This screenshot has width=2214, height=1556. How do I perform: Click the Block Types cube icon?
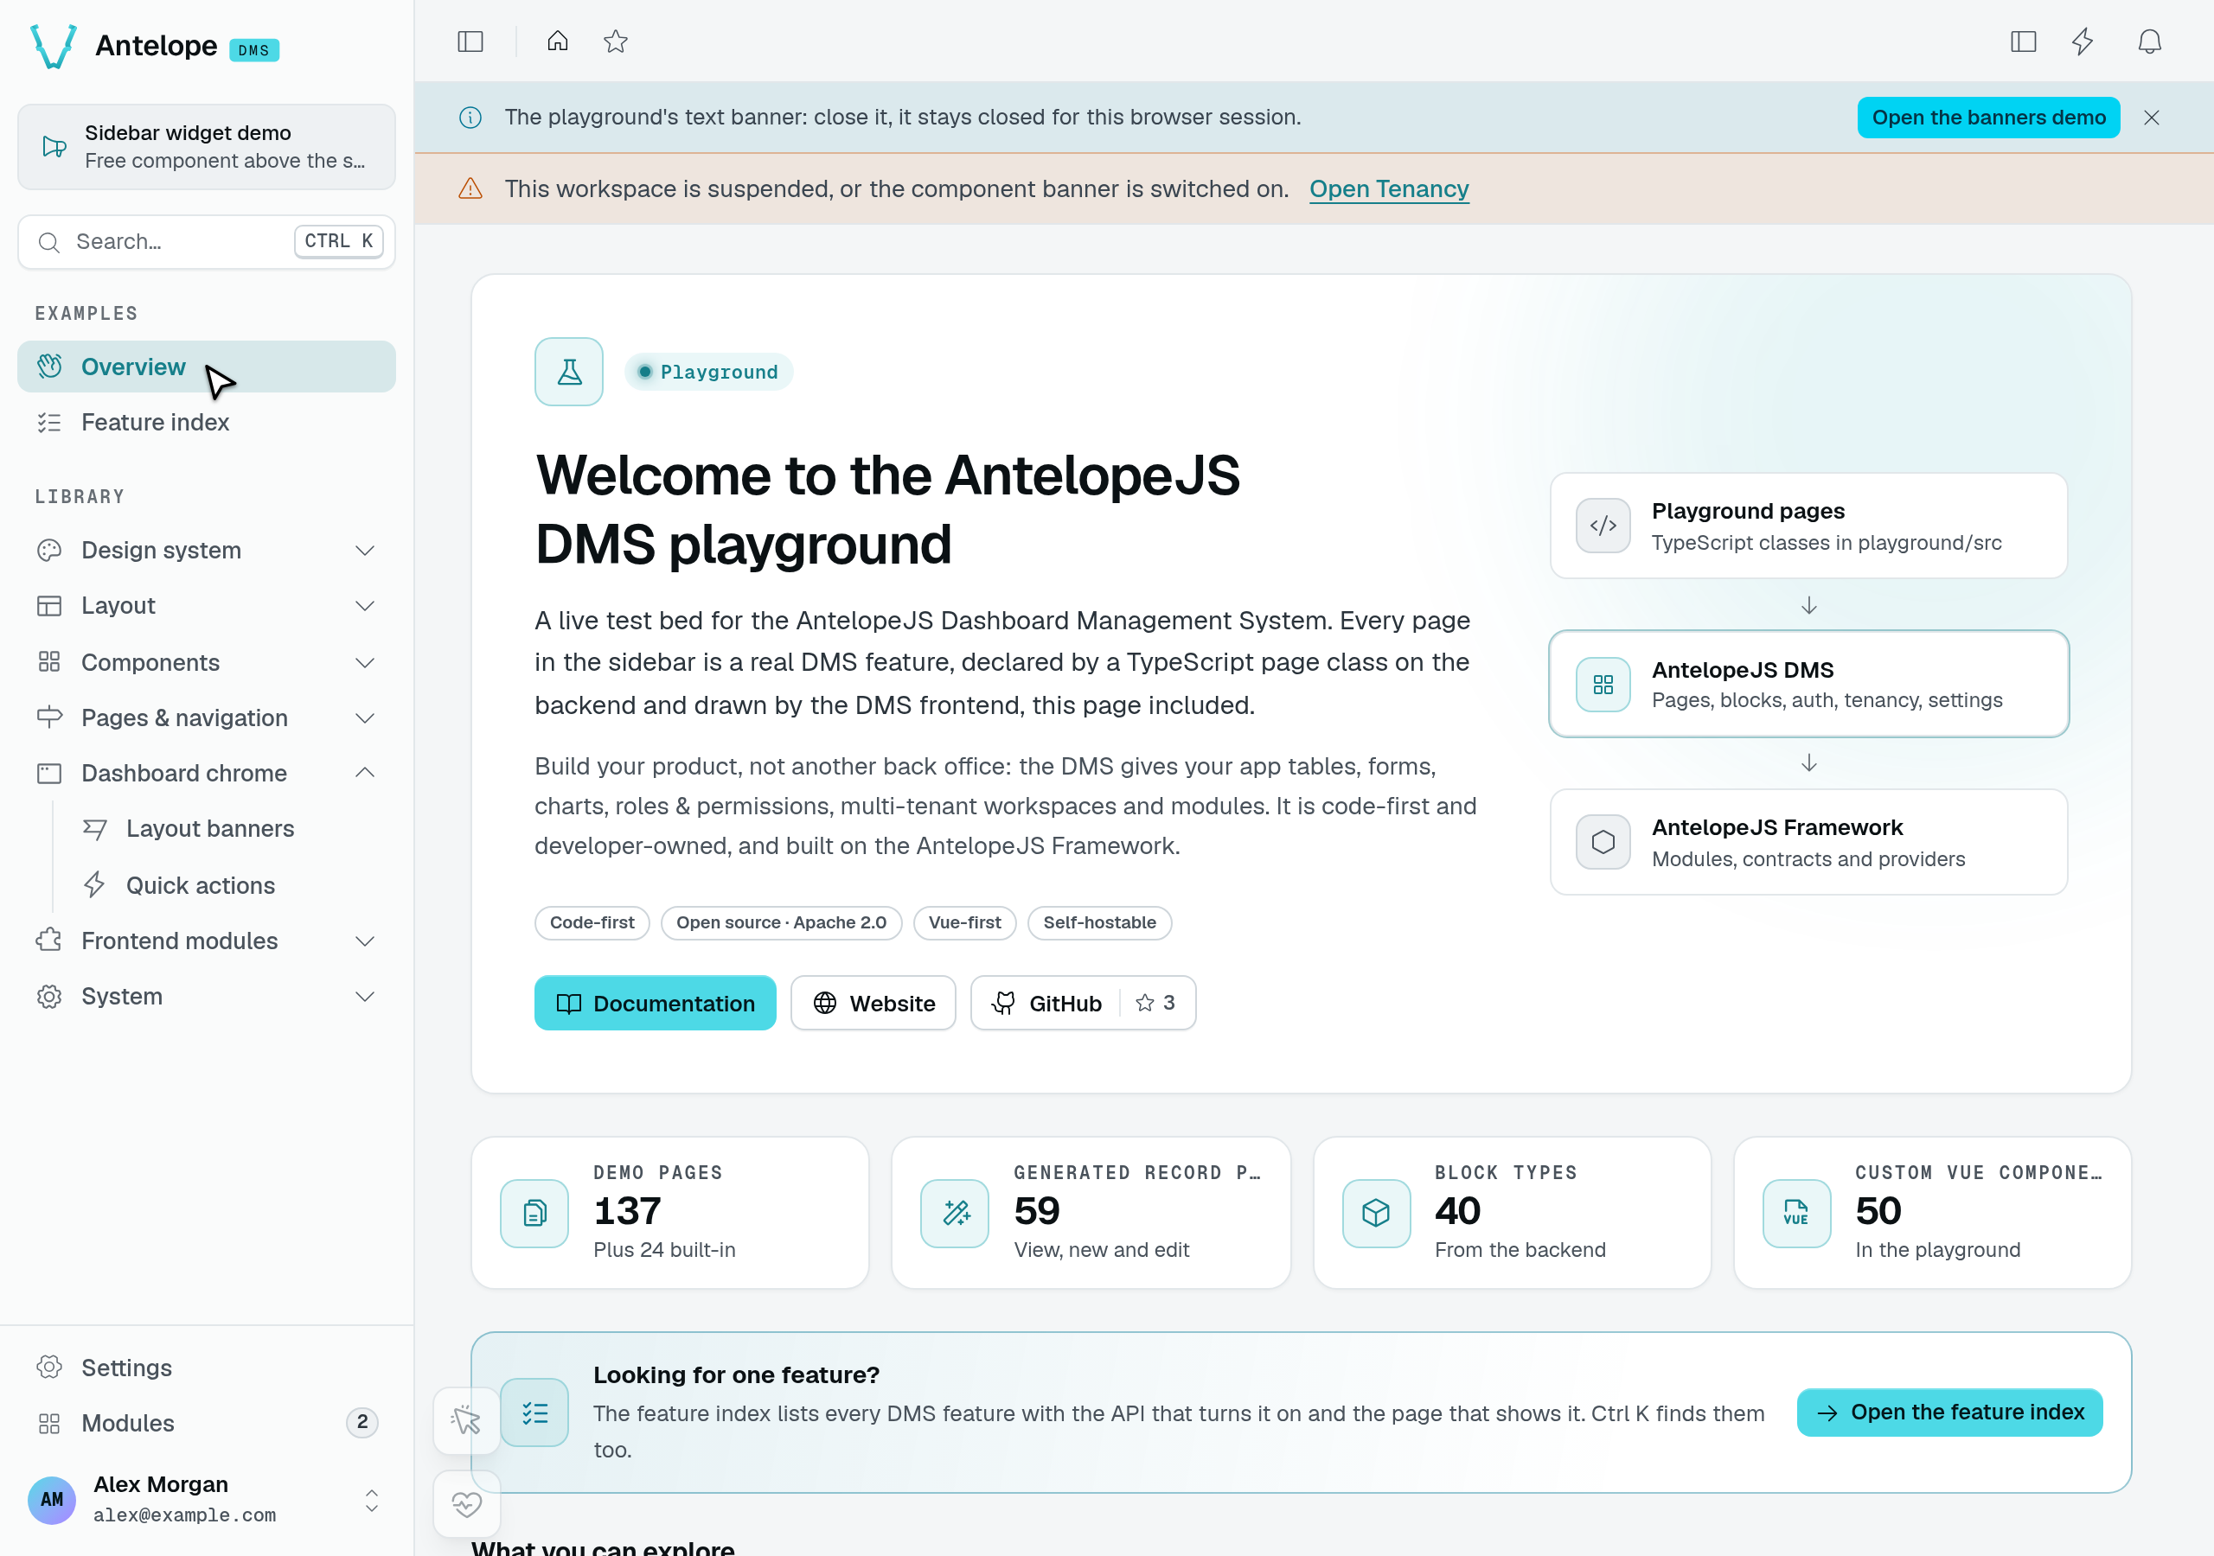(1376, 1213)
